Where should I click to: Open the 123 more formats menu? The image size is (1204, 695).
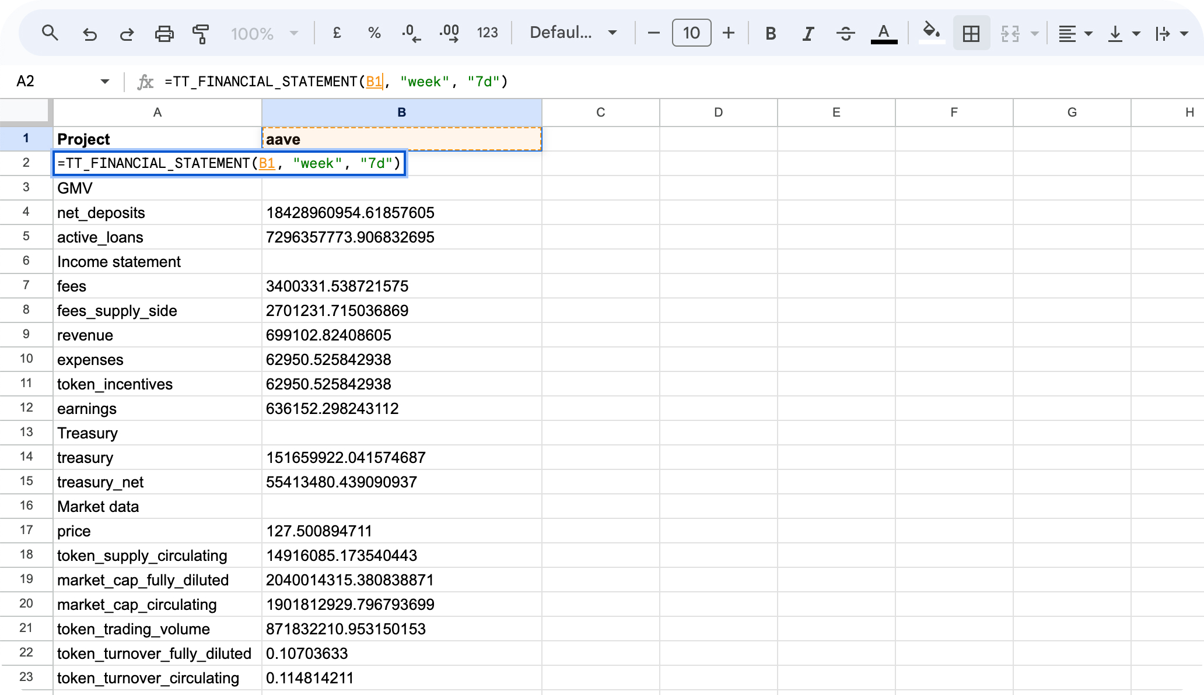point(487,33)
